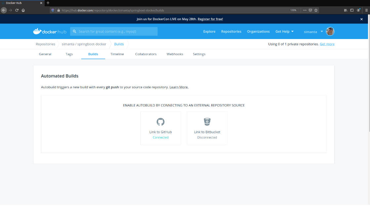Screen dimensions: 370x206
Task: Click the Get more link
Action: 327,44
